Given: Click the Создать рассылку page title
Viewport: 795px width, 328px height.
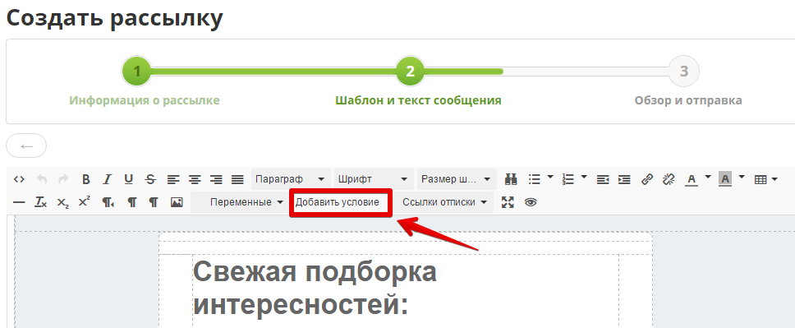Looking at the screenshot, I should tap(115, 18).
